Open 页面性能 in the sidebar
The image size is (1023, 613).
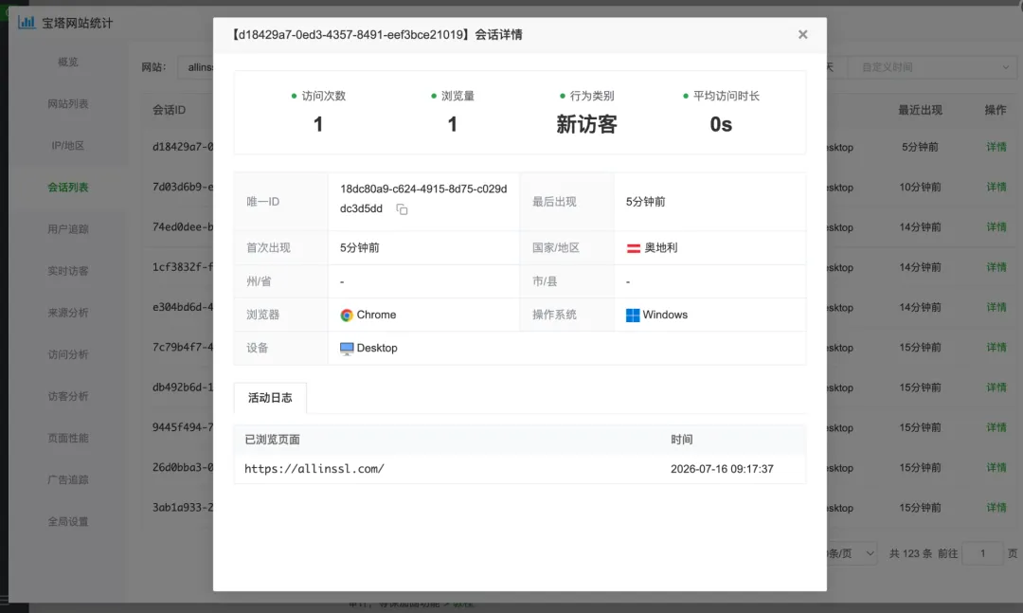68,438
